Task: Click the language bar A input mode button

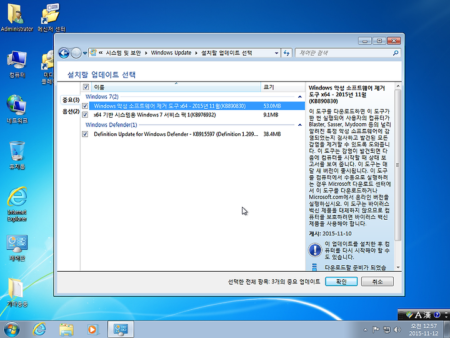Action: [419, 315]
